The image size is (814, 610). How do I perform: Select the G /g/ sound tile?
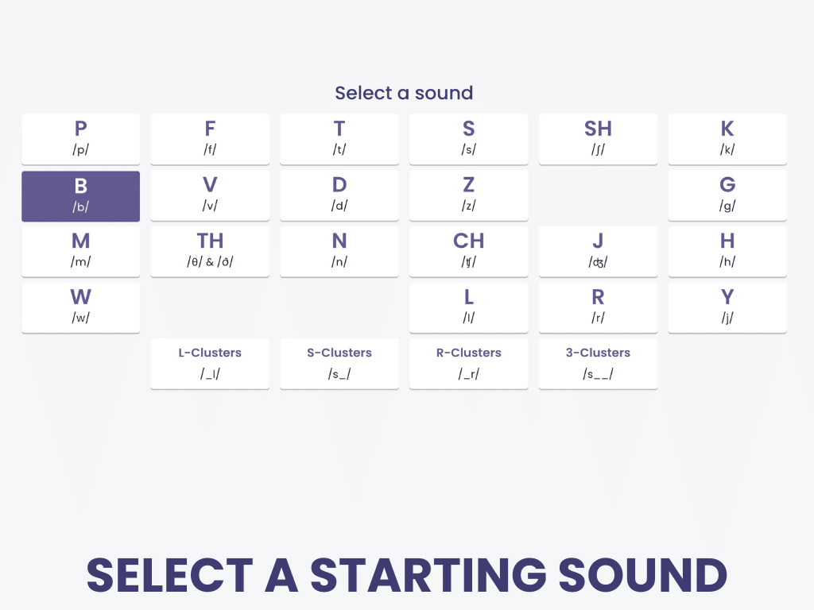727,195
